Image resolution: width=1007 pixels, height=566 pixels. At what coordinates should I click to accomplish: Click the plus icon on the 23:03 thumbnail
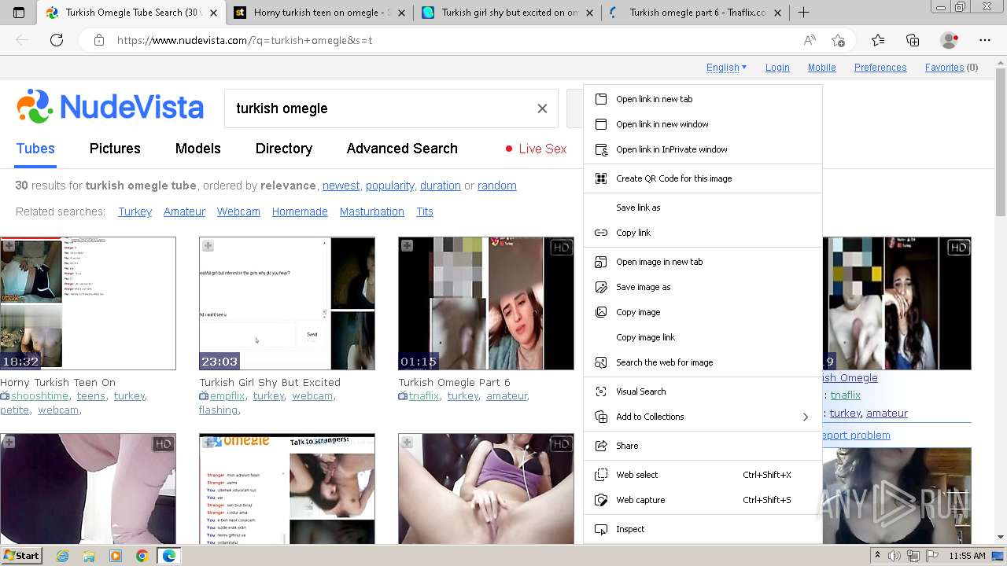coord(208,246)
